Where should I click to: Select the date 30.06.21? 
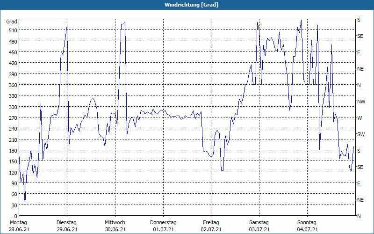[115, 230]
